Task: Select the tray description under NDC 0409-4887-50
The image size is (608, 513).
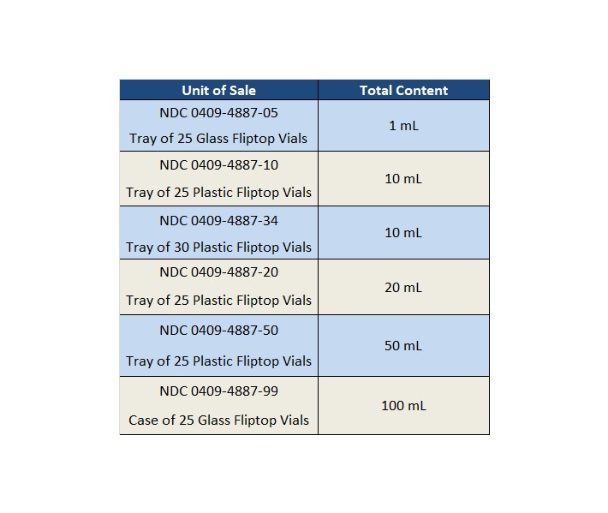Action: click(218, 361)
